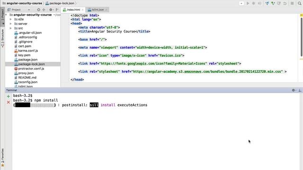Screen dimensions: 303x170
Task: Click the src folder icon
Action: point(16,28)
